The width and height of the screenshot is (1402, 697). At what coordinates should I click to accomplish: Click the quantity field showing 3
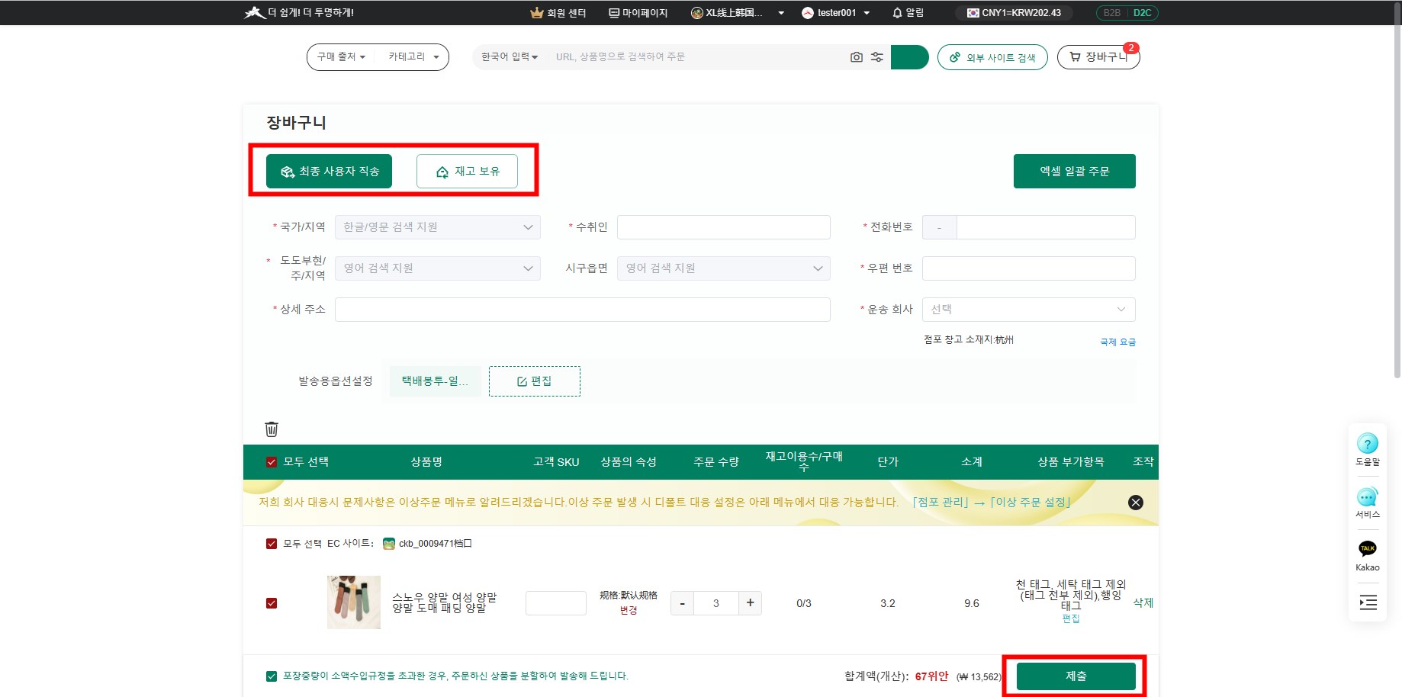[716, 603]
